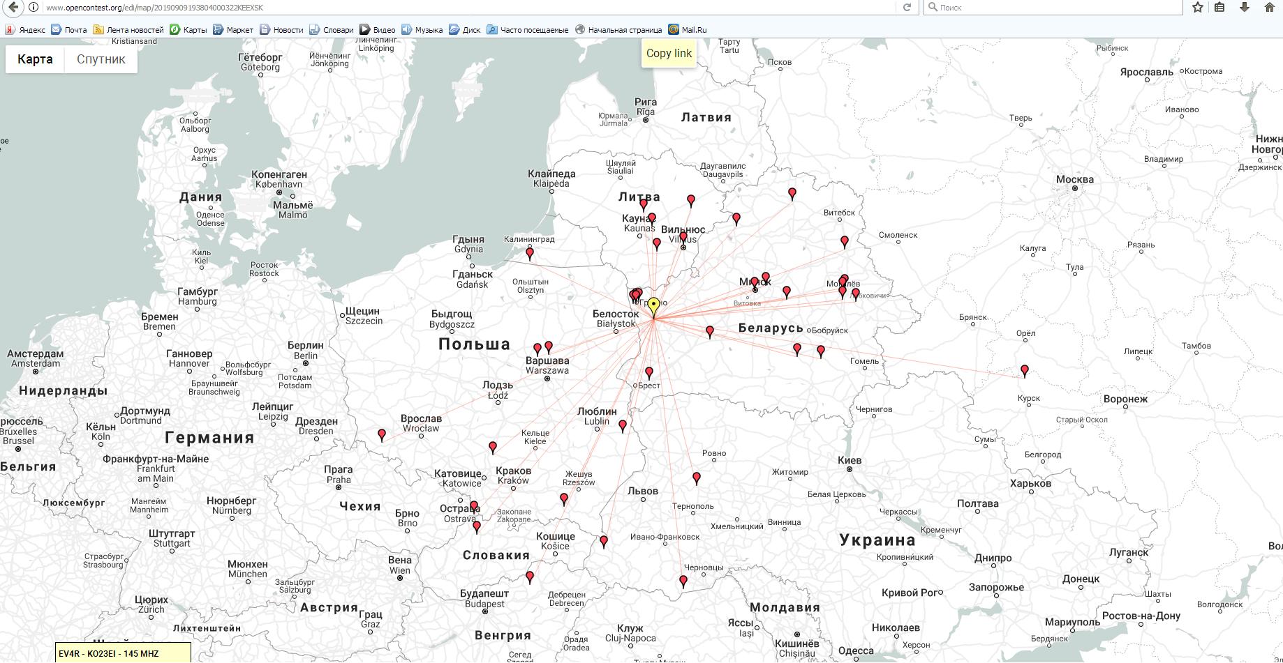The width and height of the screenshot is (1283, 663).
Task: Select the red marker above Курск
Action: tap(1024, 370)
